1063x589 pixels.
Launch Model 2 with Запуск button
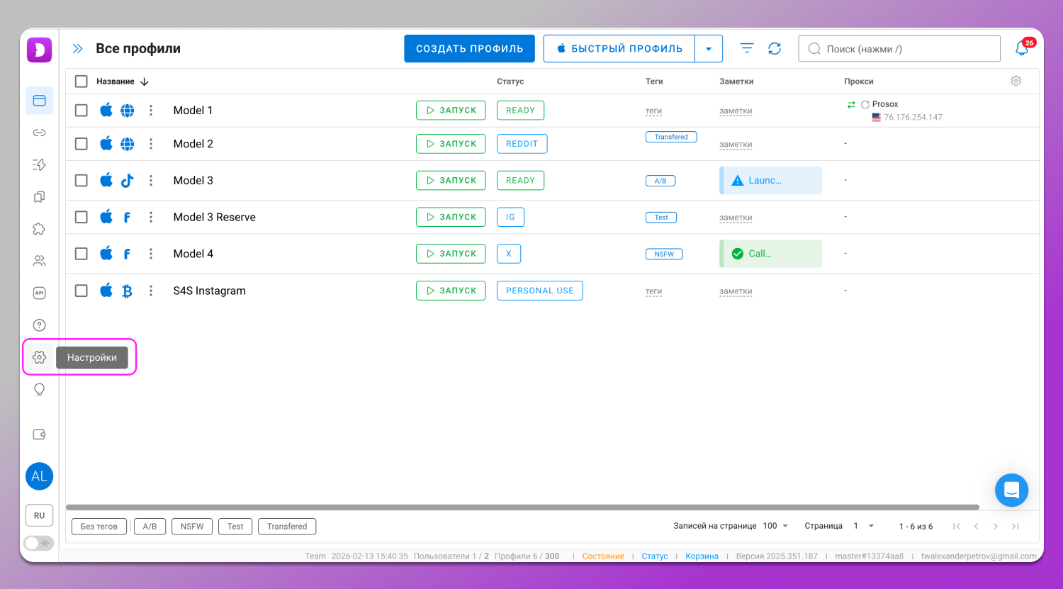(x=451, y=144)
